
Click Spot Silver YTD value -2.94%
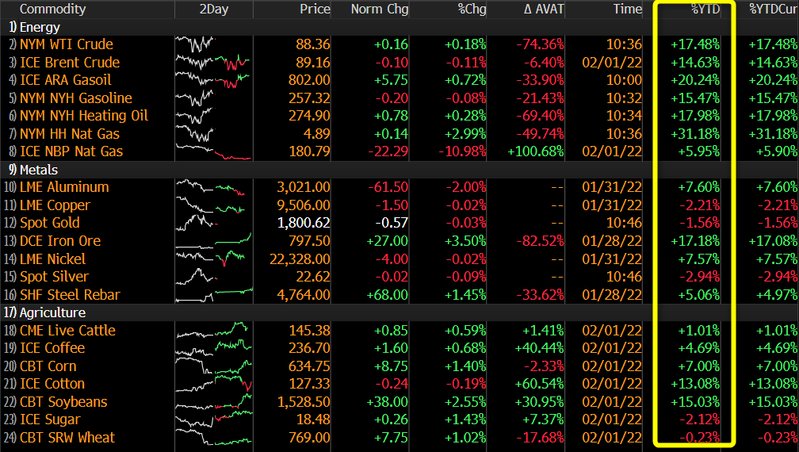(x=699, y=277)
